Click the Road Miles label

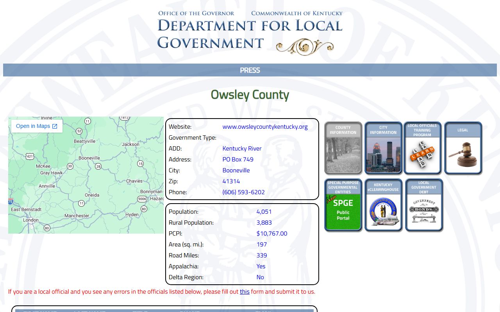coord(184,255)
